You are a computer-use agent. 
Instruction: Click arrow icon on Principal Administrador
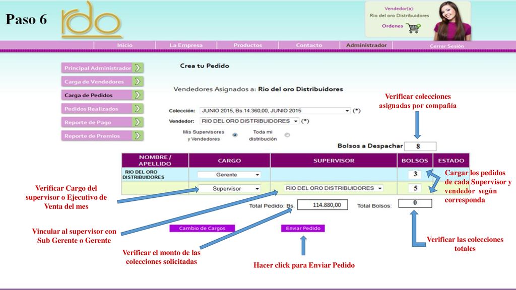(138, 68)
